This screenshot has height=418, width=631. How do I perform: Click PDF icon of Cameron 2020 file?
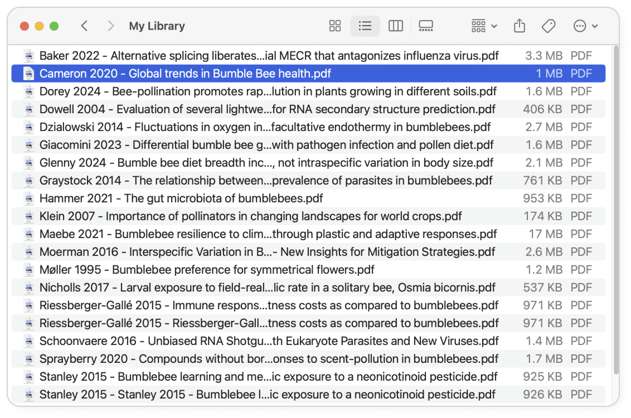(28, 74)
